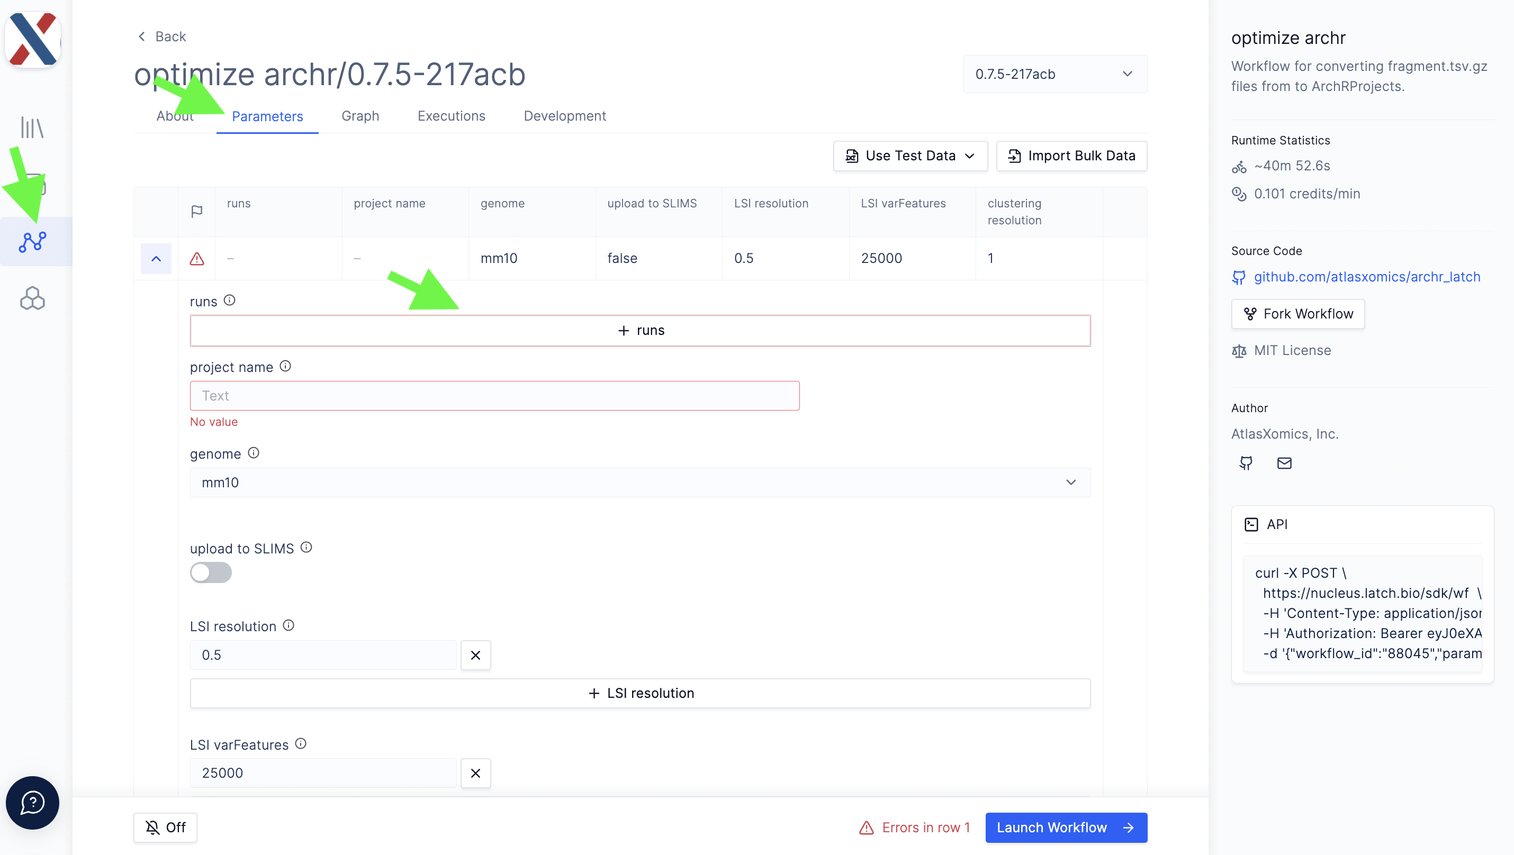
Task: Click the project name text field
Action: pos(494,395)
